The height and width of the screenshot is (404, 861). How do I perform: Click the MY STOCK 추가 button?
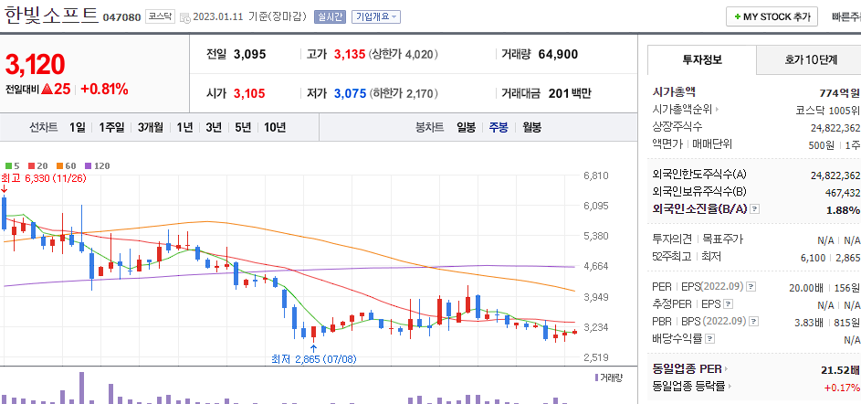(772, 16)
